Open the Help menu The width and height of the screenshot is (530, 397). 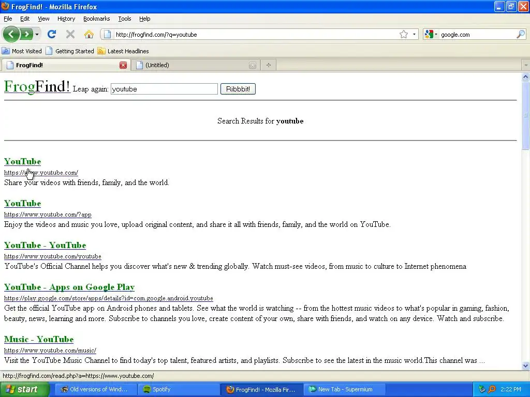tap(145, 19)
